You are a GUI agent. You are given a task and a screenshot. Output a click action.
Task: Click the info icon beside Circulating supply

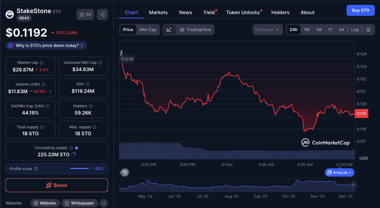pos(71,147)
